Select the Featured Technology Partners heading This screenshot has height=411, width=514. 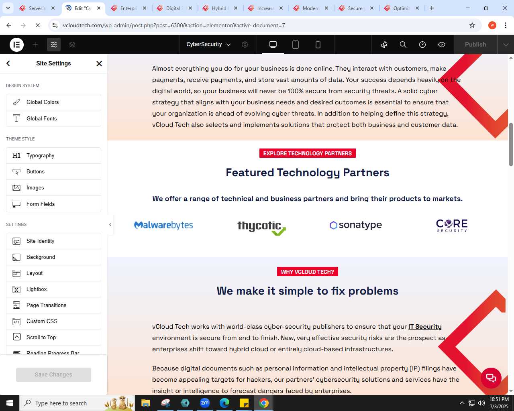point(308,173)
